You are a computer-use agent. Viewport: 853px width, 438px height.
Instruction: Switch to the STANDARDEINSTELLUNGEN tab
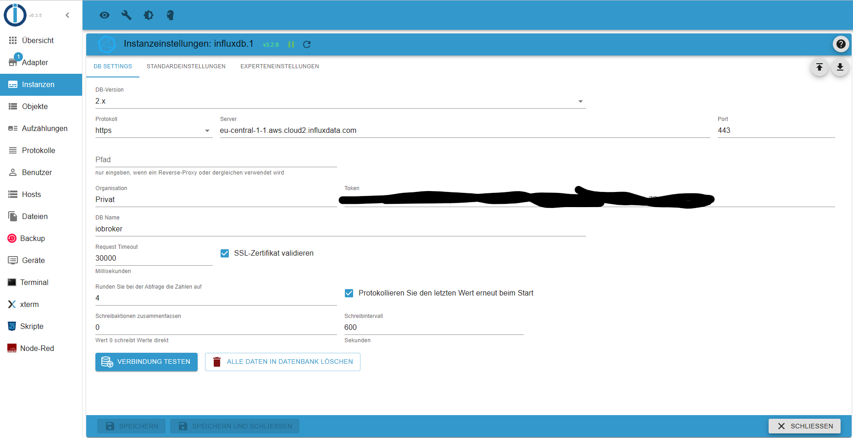[x=186, y=66]
